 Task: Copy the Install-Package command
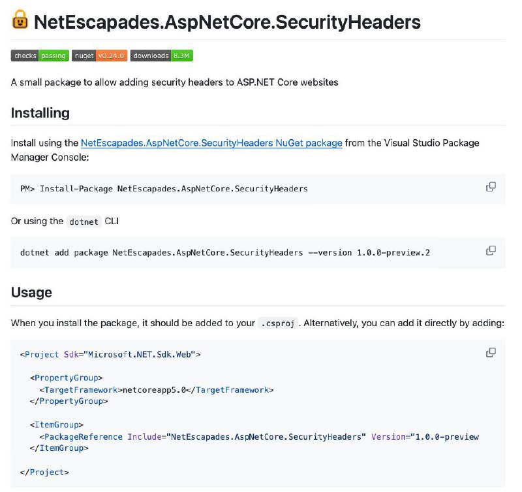tap(491, 187)
